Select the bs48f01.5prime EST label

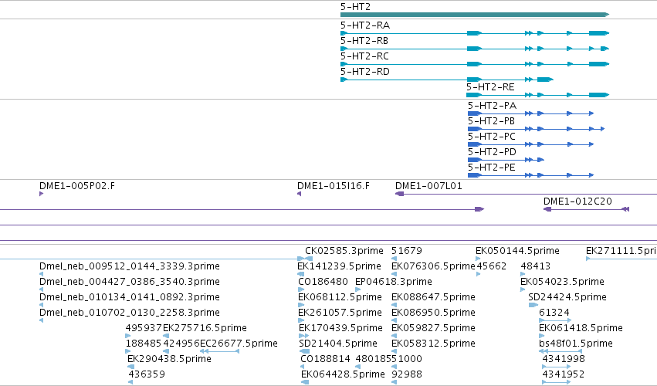click(x=576, y=344)
